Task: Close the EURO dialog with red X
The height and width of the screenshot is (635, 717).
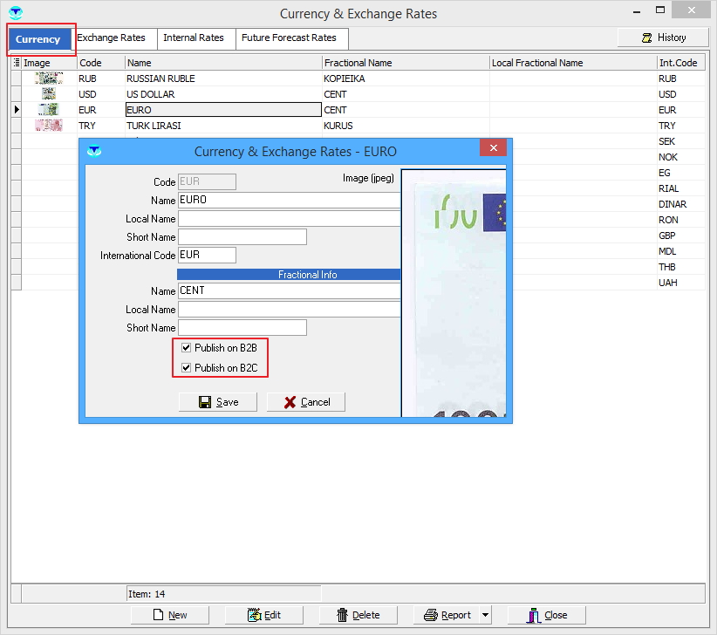Action: click(494, 148)
